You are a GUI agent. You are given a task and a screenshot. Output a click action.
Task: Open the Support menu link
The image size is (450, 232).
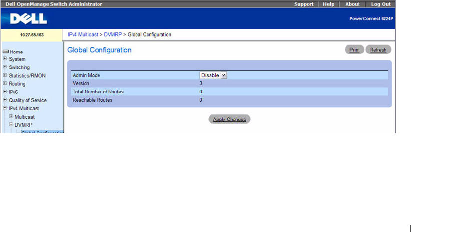304,4
